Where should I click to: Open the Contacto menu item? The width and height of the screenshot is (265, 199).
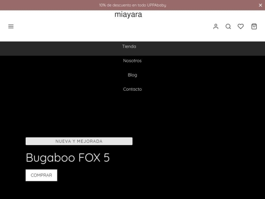132,89
